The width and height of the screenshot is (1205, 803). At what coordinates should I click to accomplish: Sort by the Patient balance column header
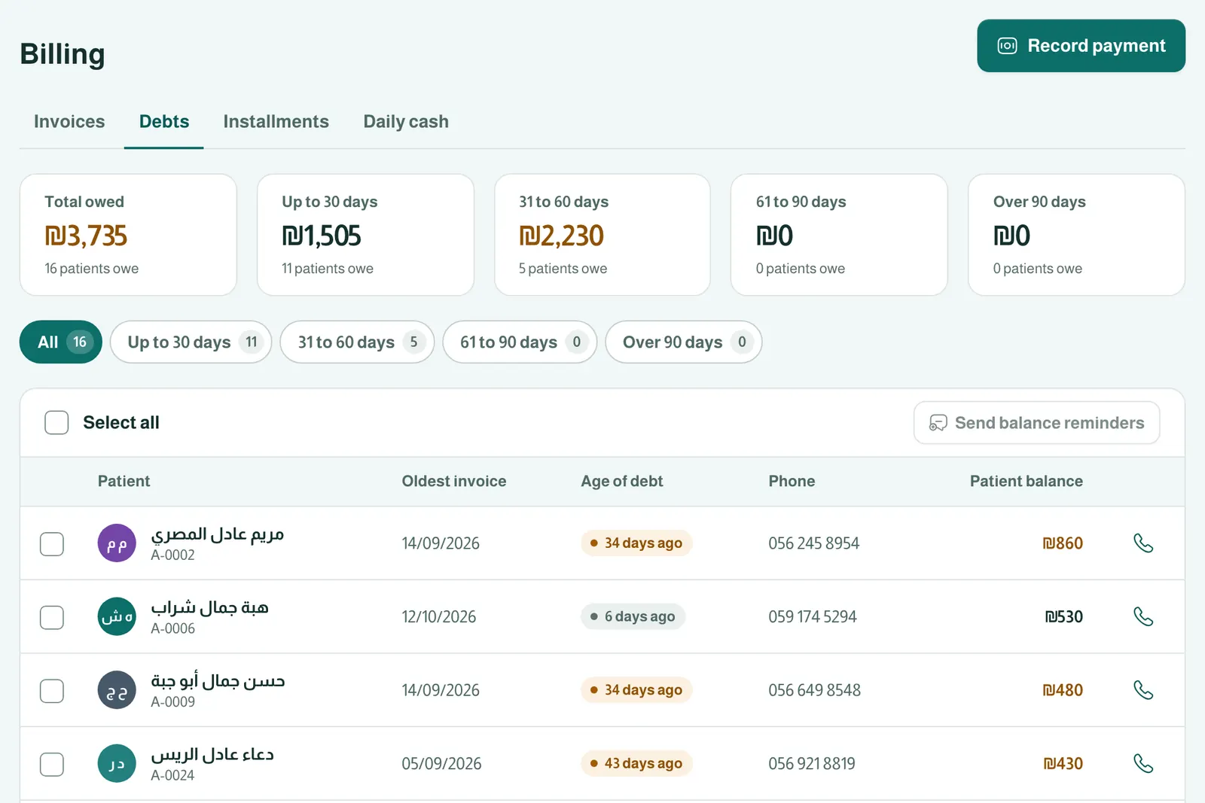pyautogui.click(x=1026, y=481)
